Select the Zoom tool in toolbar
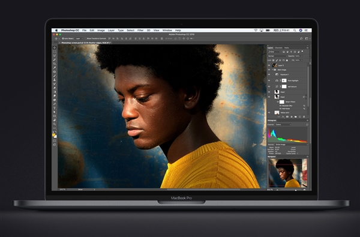360x237 pixels. point(55,124)
